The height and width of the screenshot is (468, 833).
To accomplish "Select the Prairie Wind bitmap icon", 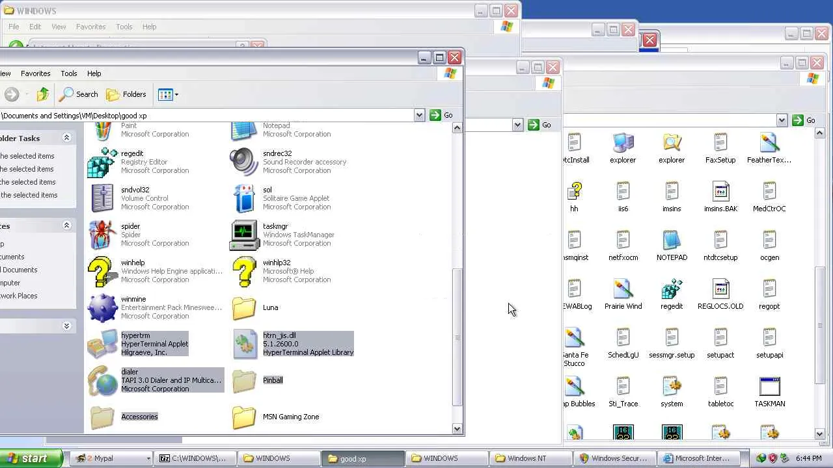I will [623, 294].
